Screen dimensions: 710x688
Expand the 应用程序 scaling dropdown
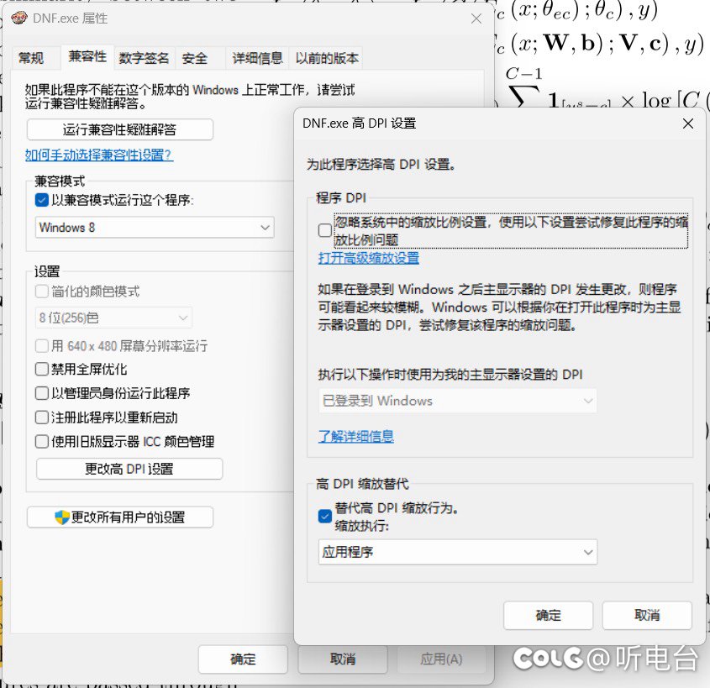(457, 552)
